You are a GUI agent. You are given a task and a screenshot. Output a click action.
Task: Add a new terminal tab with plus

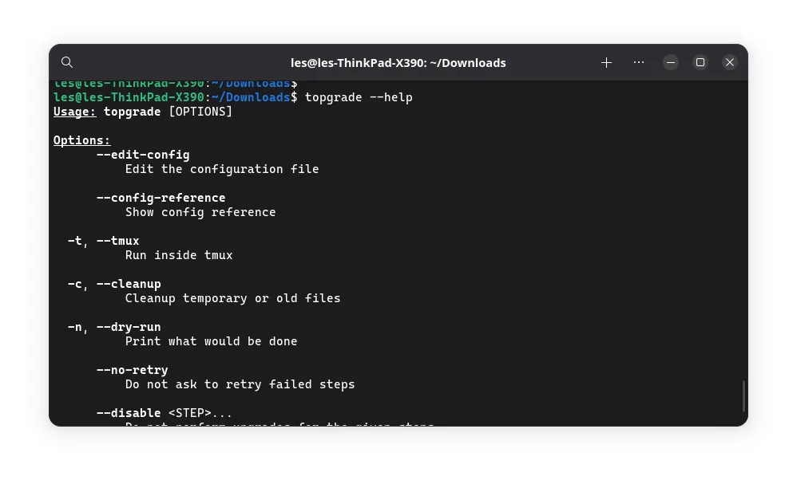606,62
